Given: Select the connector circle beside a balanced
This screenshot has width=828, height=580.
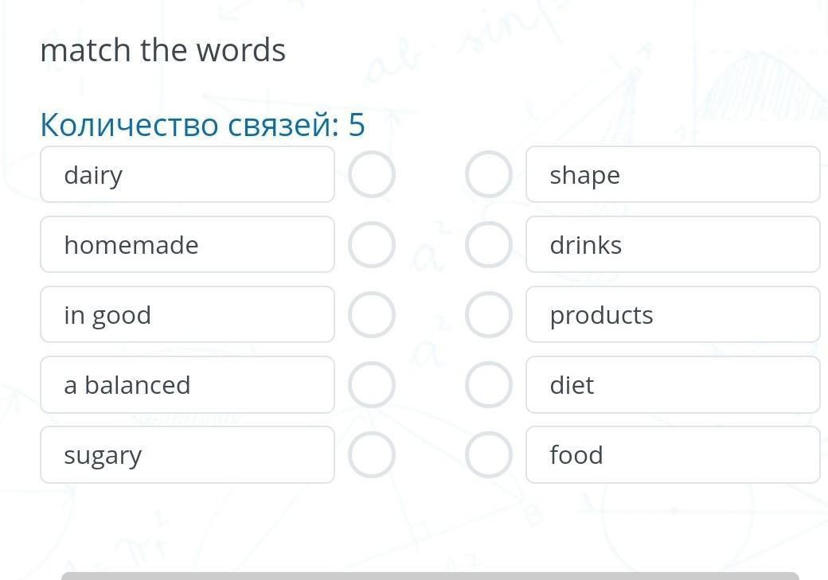Looking at the screenshot, I should 372,385.
